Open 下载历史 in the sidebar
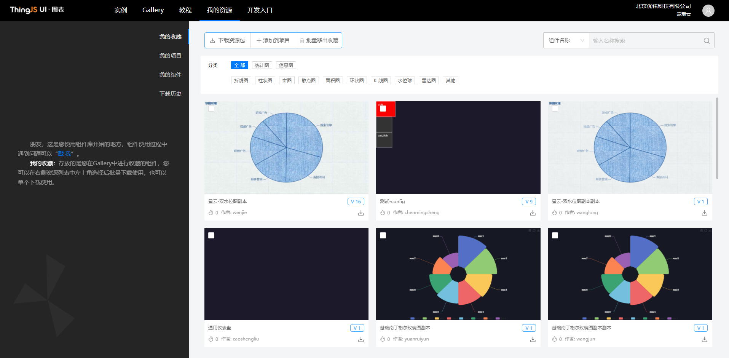Image resolution: width=729 pixels, height=358 pixels. point(171,94)
